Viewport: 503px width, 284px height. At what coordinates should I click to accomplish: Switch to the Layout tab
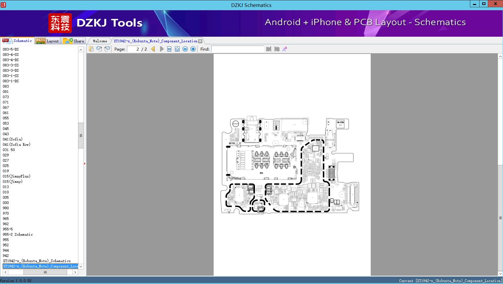click(47, 41)
